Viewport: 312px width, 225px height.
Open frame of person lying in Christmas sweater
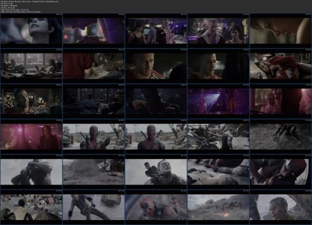coord(280,66)
